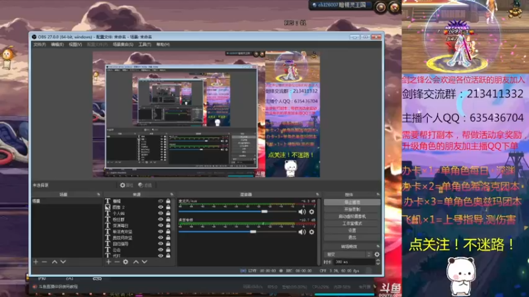Viewport: 529px width, 297px height.
Task: Click the audio mixer vertical scrollbar
Action: pos(319,232)
